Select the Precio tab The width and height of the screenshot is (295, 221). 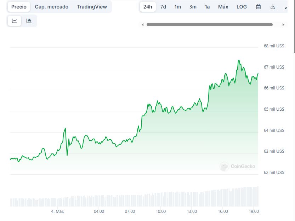point(19,7)
